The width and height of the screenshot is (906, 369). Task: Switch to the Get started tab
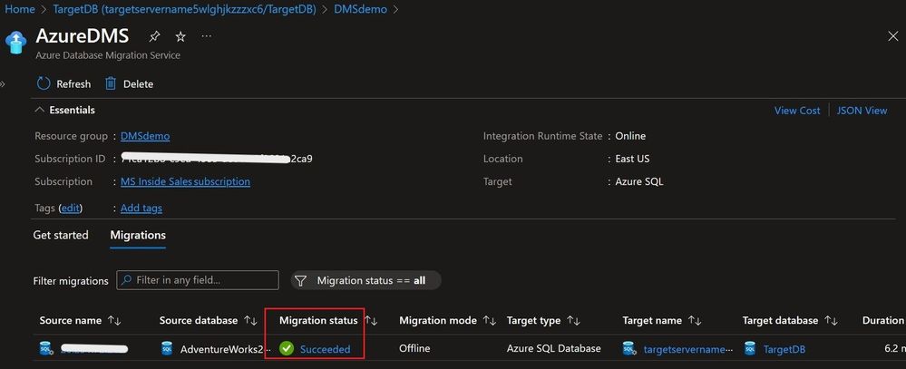coord(61,235)
